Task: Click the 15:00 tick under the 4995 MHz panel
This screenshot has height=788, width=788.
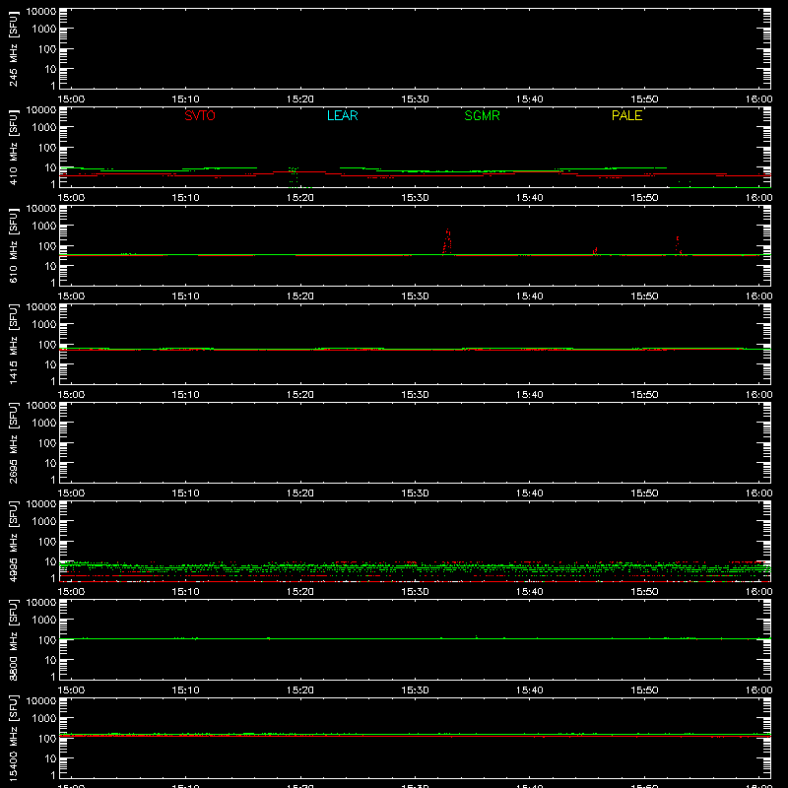Action: pyautogui.click(x=71, y=592)
